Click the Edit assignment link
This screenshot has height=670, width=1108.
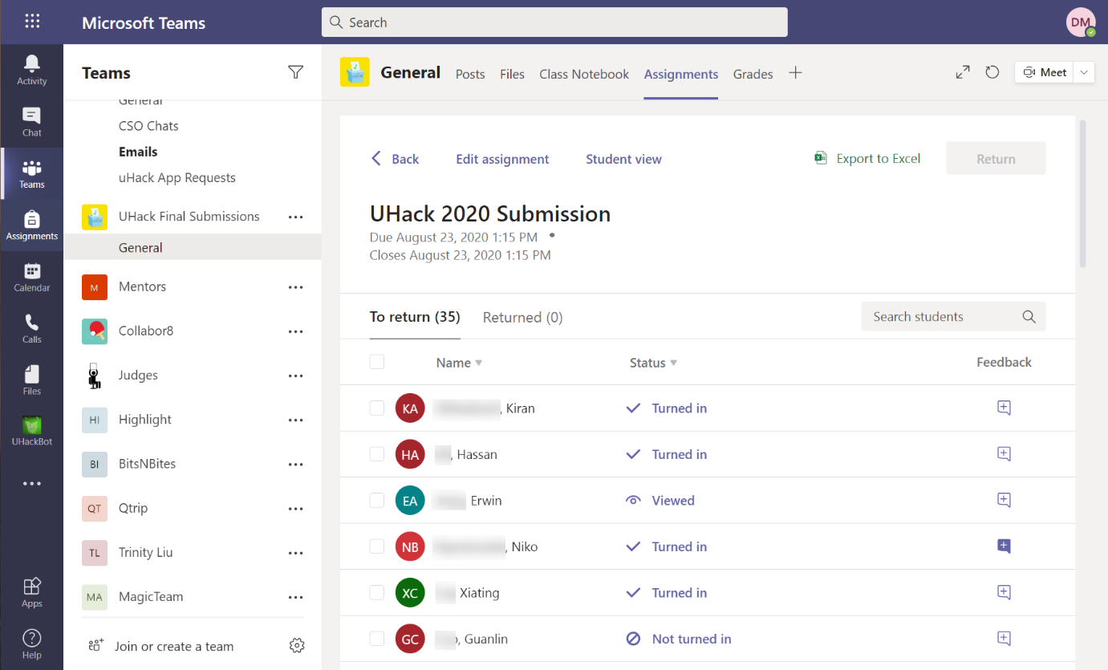[x=502, y=159]
